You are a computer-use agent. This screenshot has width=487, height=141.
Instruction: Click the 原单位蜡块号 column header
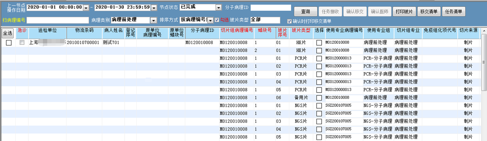pos(177,33)
